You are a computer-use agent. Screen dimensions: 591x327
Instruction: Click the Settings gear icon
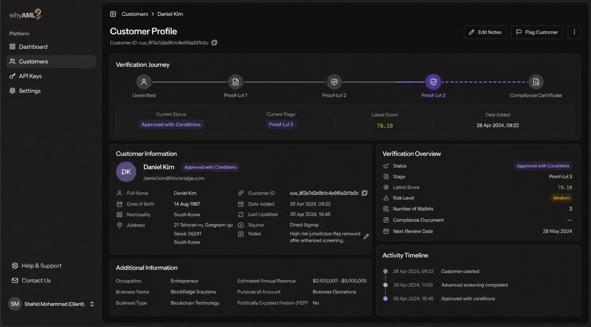click(x=13, y=91)
